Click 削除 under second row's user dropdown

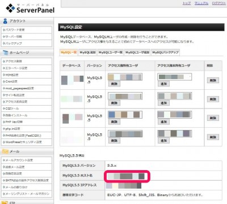pyautogui.click(x=114, y=103)
